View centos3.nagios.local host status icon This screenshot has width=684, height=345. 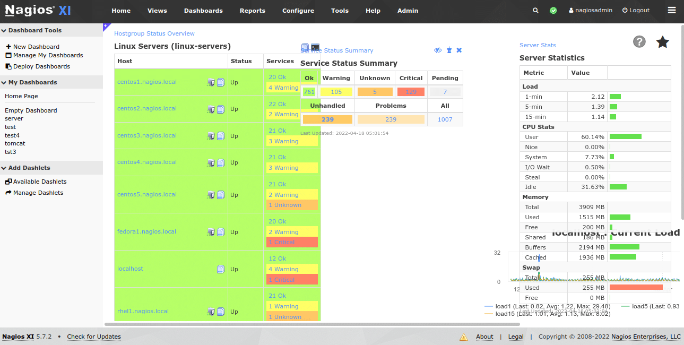(211, 136)
